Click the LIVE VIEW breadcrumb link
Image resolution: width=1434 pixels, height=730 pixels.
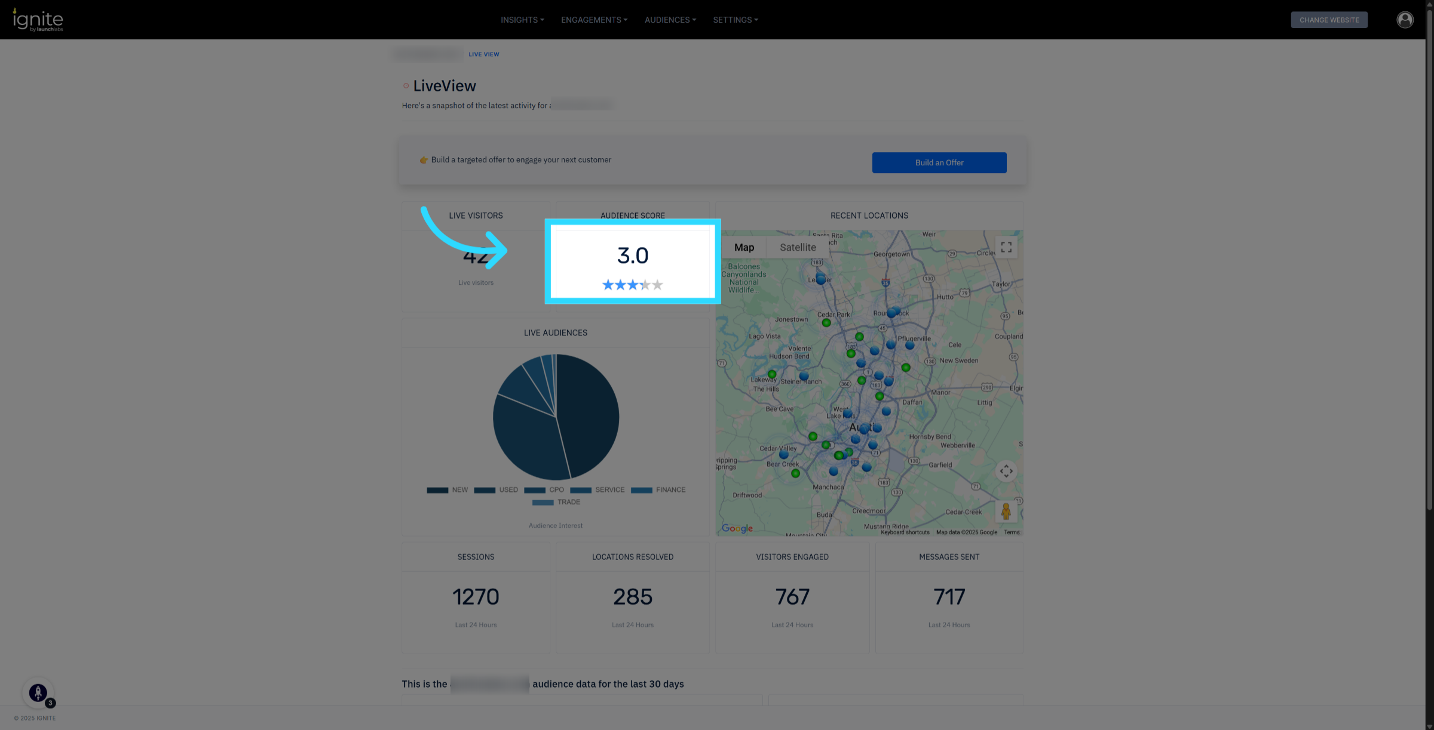pos(483,54)
